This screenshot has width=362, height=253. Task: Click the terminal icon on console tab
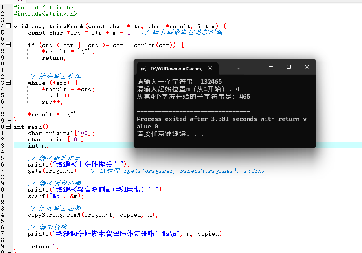[x=143, y=68]
